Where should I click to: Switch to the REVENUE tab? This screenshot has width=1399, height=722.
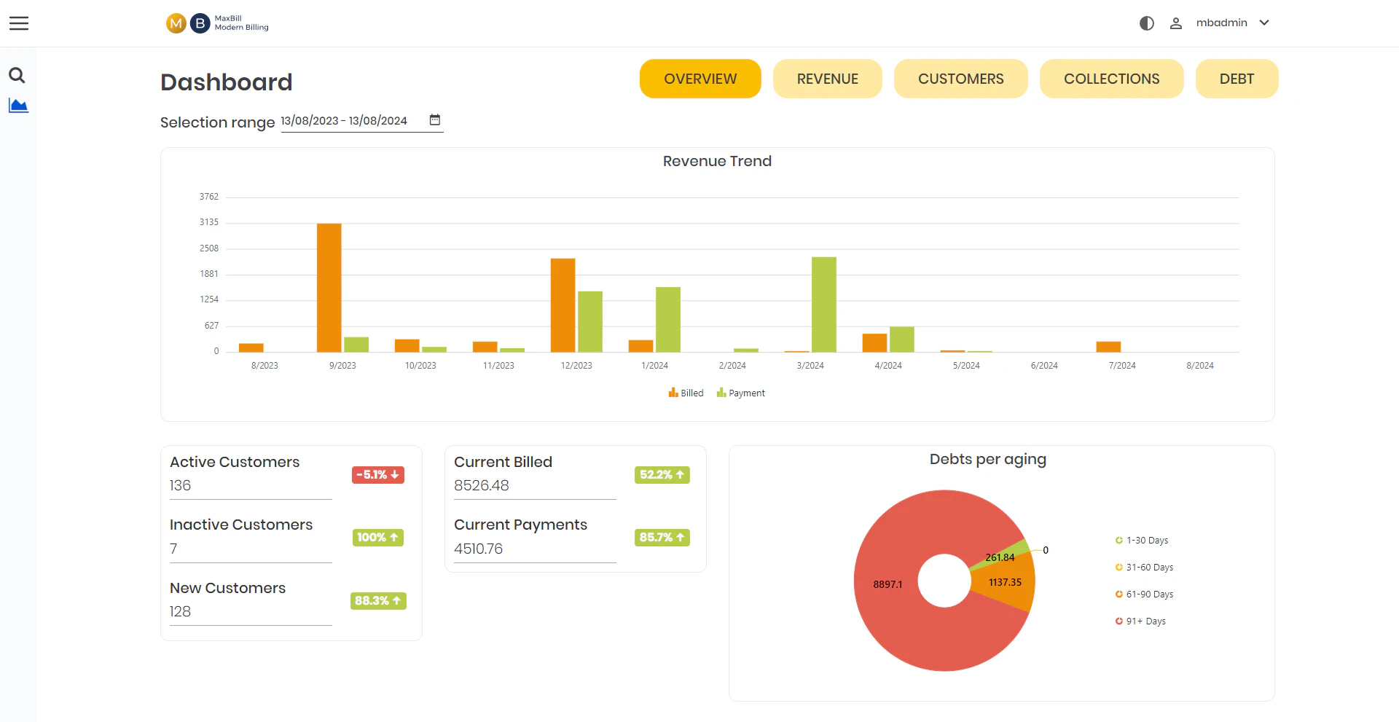827,78
